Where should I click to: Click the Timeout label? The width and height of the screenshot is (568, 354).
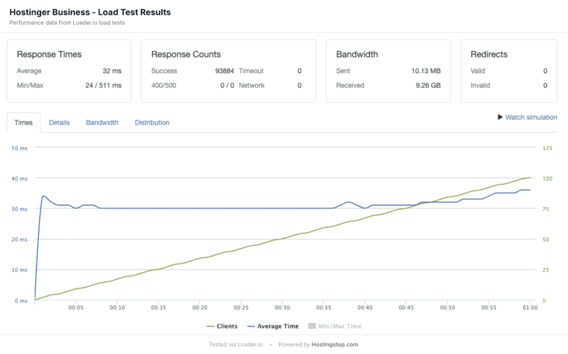[x=251, y=70]
